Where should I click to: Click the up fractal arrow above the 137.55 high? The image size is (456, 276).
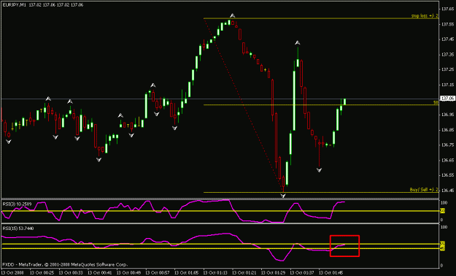[232, 15]
